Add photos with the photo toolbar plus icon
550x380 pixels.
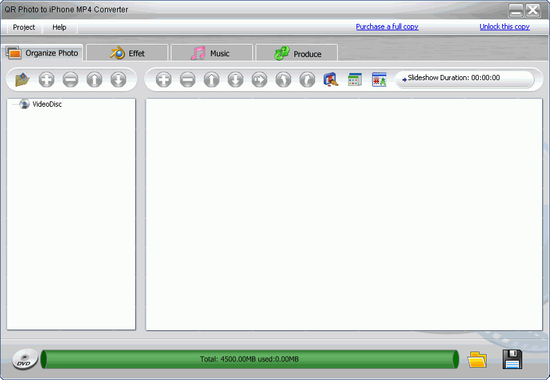coord(164,79)
